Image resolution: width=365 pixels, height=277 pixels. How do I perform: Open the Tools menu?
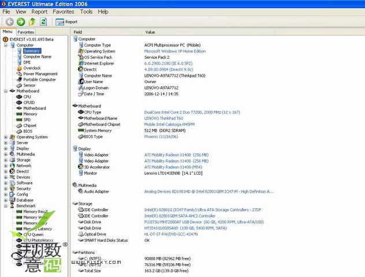(x=86, y=12)
